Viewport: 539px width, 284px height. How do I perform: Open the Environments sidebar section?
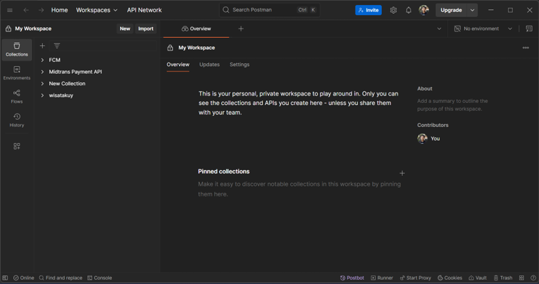coord(17,73)
